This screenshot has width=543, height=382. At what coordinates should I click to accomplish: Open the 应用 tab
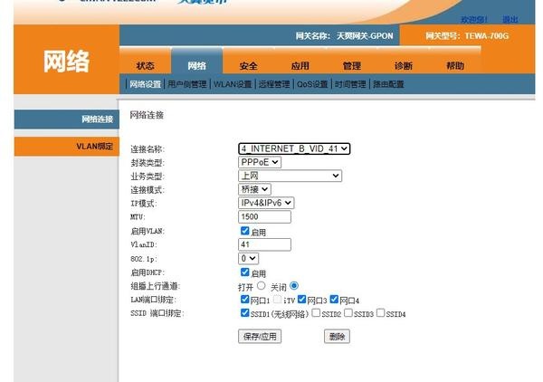(300, 65)
